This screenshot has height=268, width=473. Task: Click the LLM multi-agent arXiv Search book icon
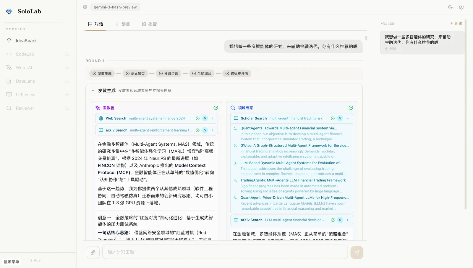point(236,220)
